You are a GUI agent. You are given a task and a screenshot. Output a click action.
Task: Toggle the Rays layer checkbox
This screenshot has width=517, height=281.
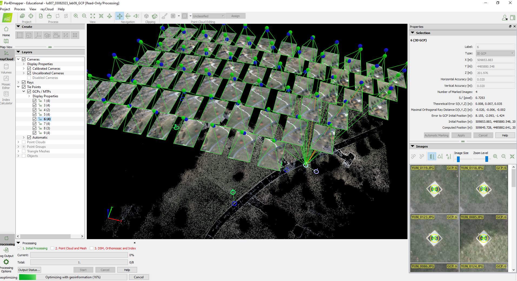coord(24,82)
